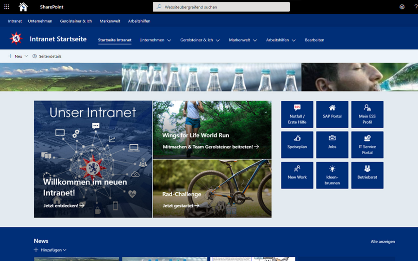Open the Unser Intranet hero tile
The width and height of the screenshot is (418, 261).
click(x=93, y=159)
